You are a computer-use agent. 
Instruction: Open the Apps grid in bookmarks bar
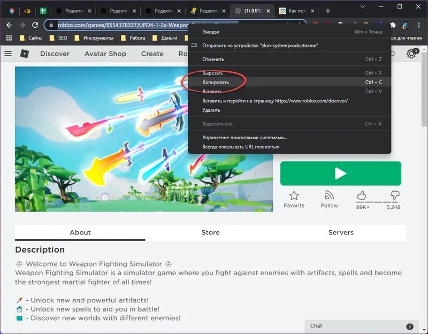9,38
